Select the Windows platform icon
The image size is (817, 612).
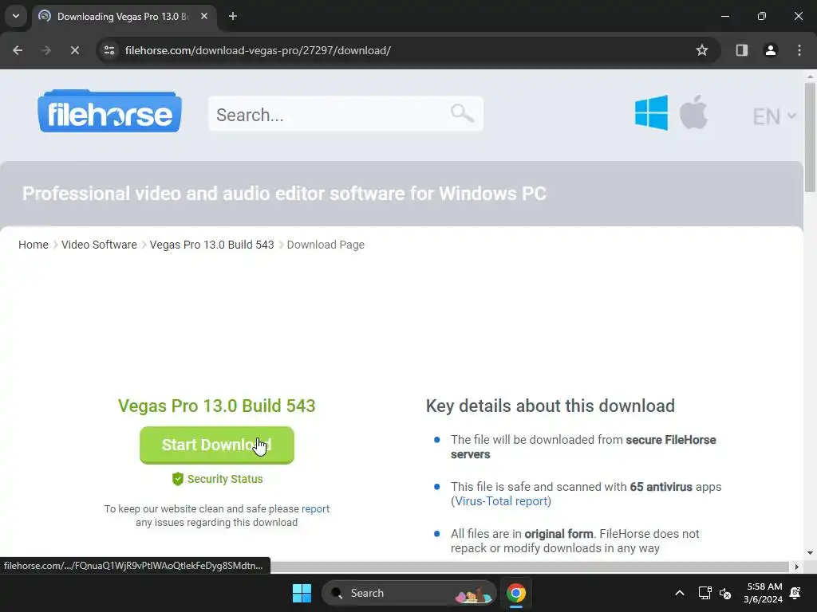pyautogui.click(x=651, y=112)
